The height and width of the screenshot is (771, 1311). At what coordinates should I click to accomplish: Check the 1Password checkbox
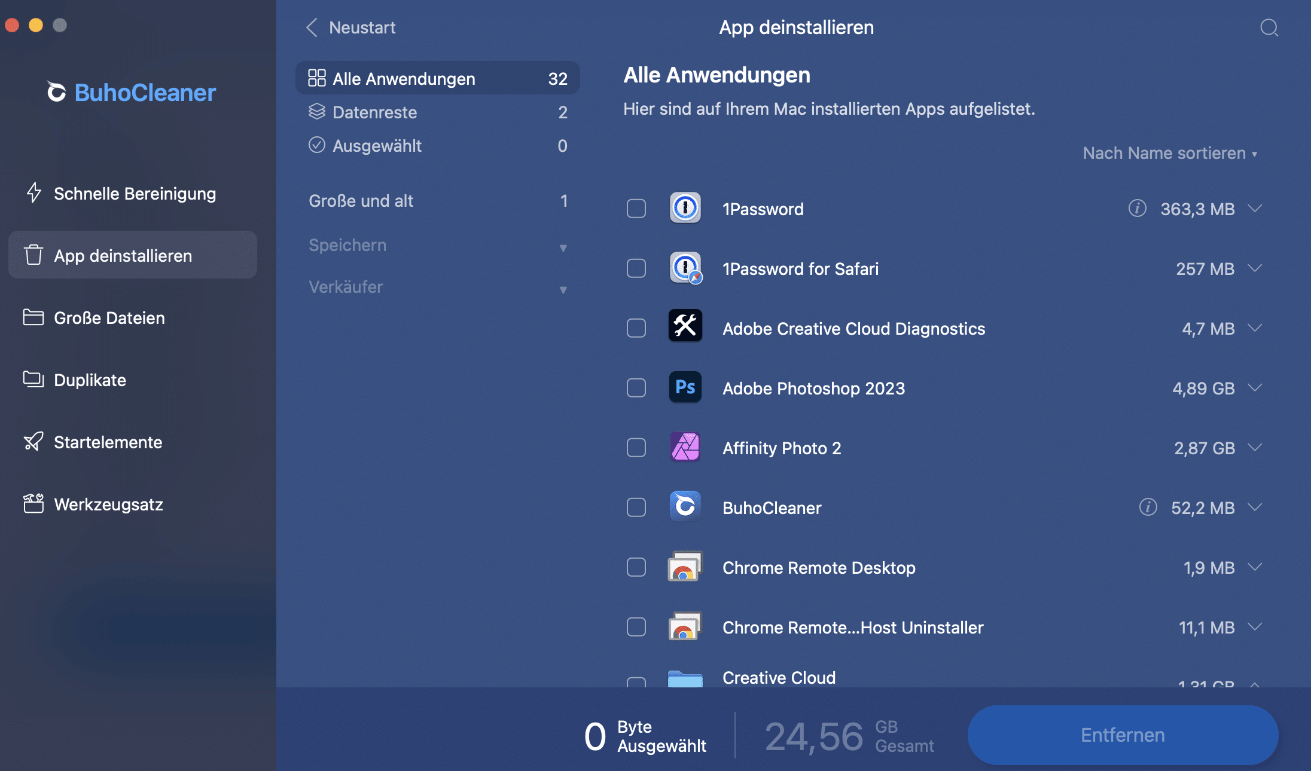coord(636,209)
